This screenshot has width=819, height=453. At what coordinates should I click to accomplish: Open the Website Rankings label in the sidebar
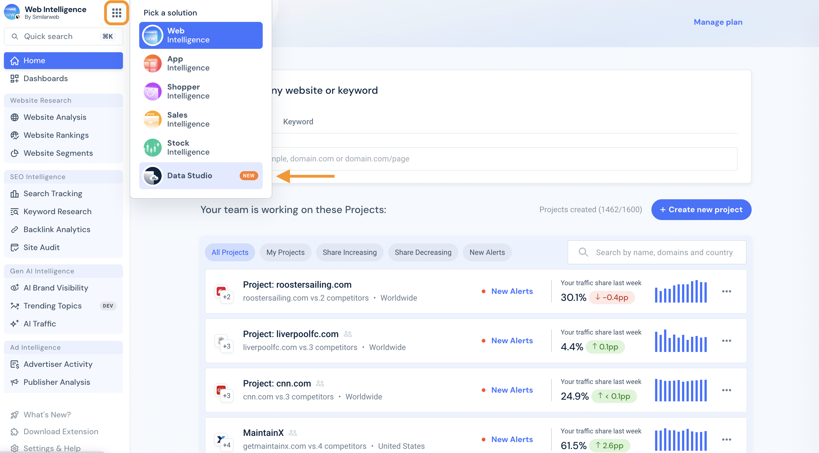click(x=56, y=136)
